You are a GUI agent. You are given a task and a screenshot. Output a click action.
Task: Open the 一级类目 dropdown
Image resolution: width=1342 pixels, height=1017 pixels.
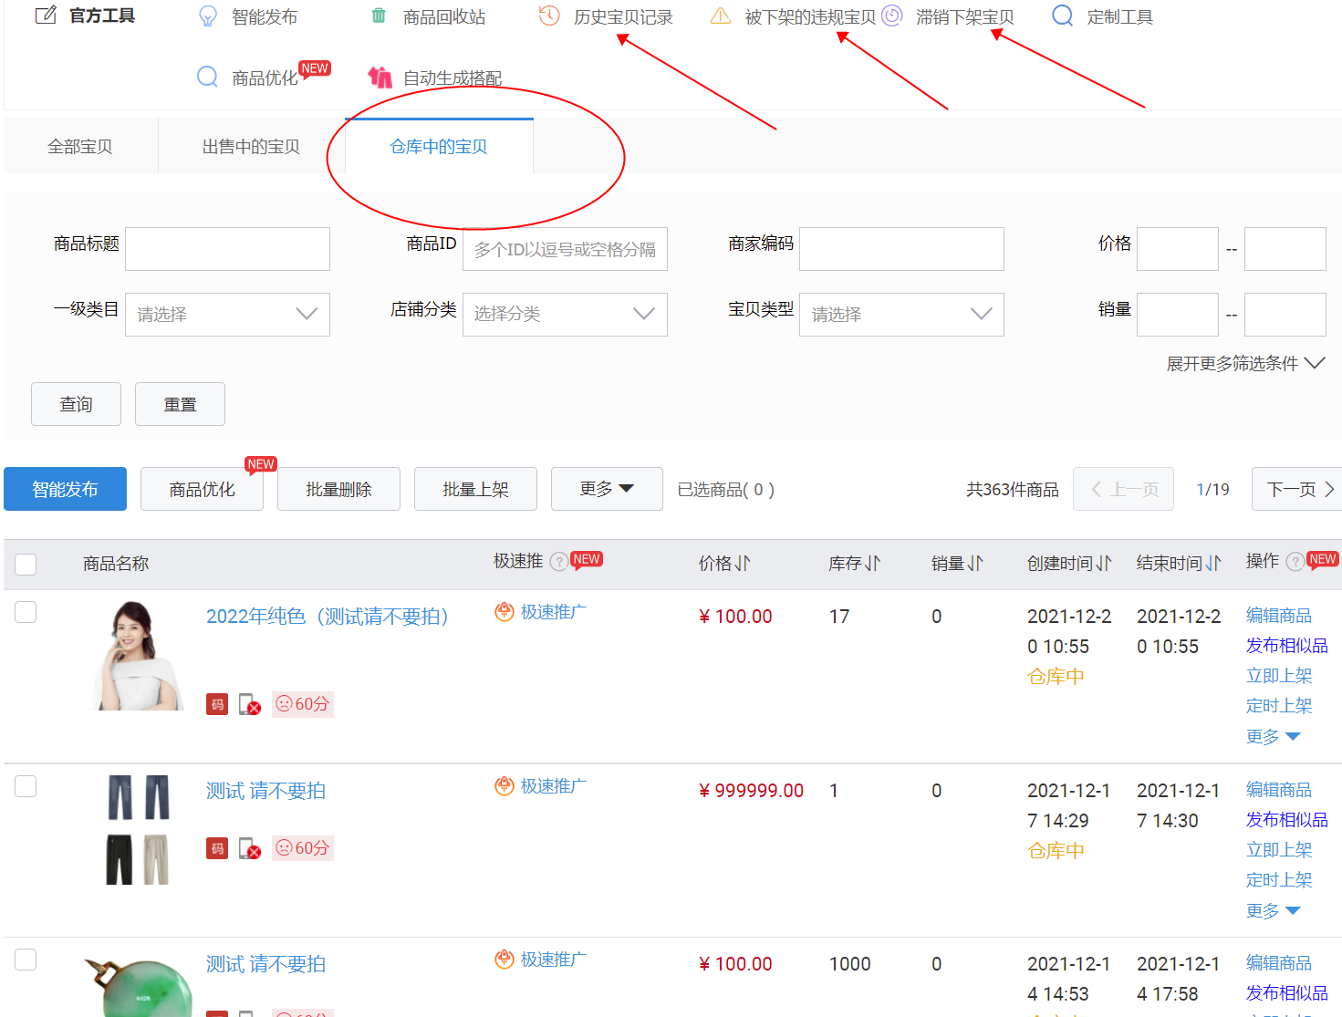227,315
